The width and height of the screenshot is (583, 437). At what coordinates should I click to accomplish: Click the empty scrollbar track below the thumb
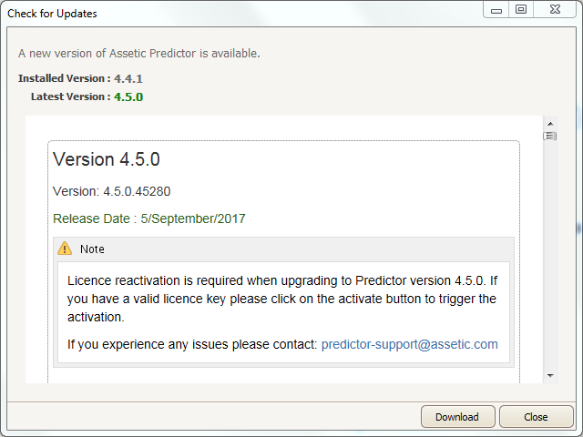[550, 255]
